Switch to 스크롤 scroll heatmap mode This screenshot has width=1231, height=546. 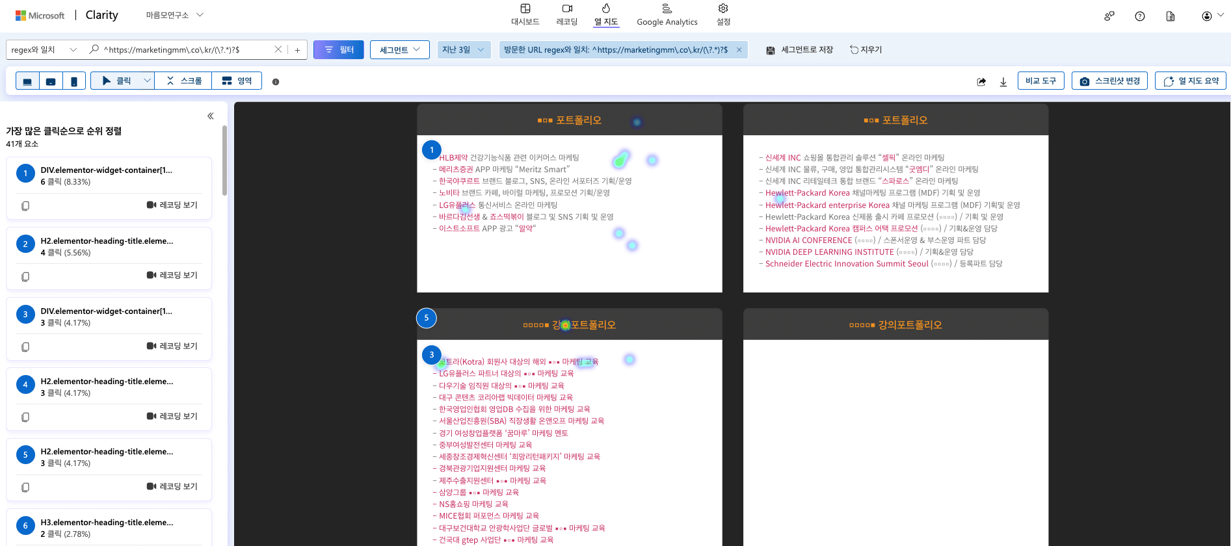184,81
